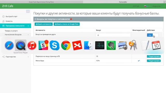Click bonus input field showing 0

point(113,35)
